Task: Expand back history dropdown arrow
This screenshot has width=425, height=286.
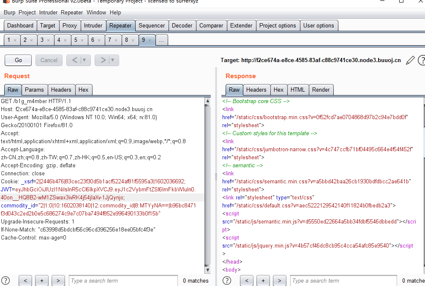Action: (84, 60)
